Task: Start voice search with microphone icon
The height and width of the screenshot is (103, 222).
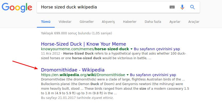Action: coord(182,7)
